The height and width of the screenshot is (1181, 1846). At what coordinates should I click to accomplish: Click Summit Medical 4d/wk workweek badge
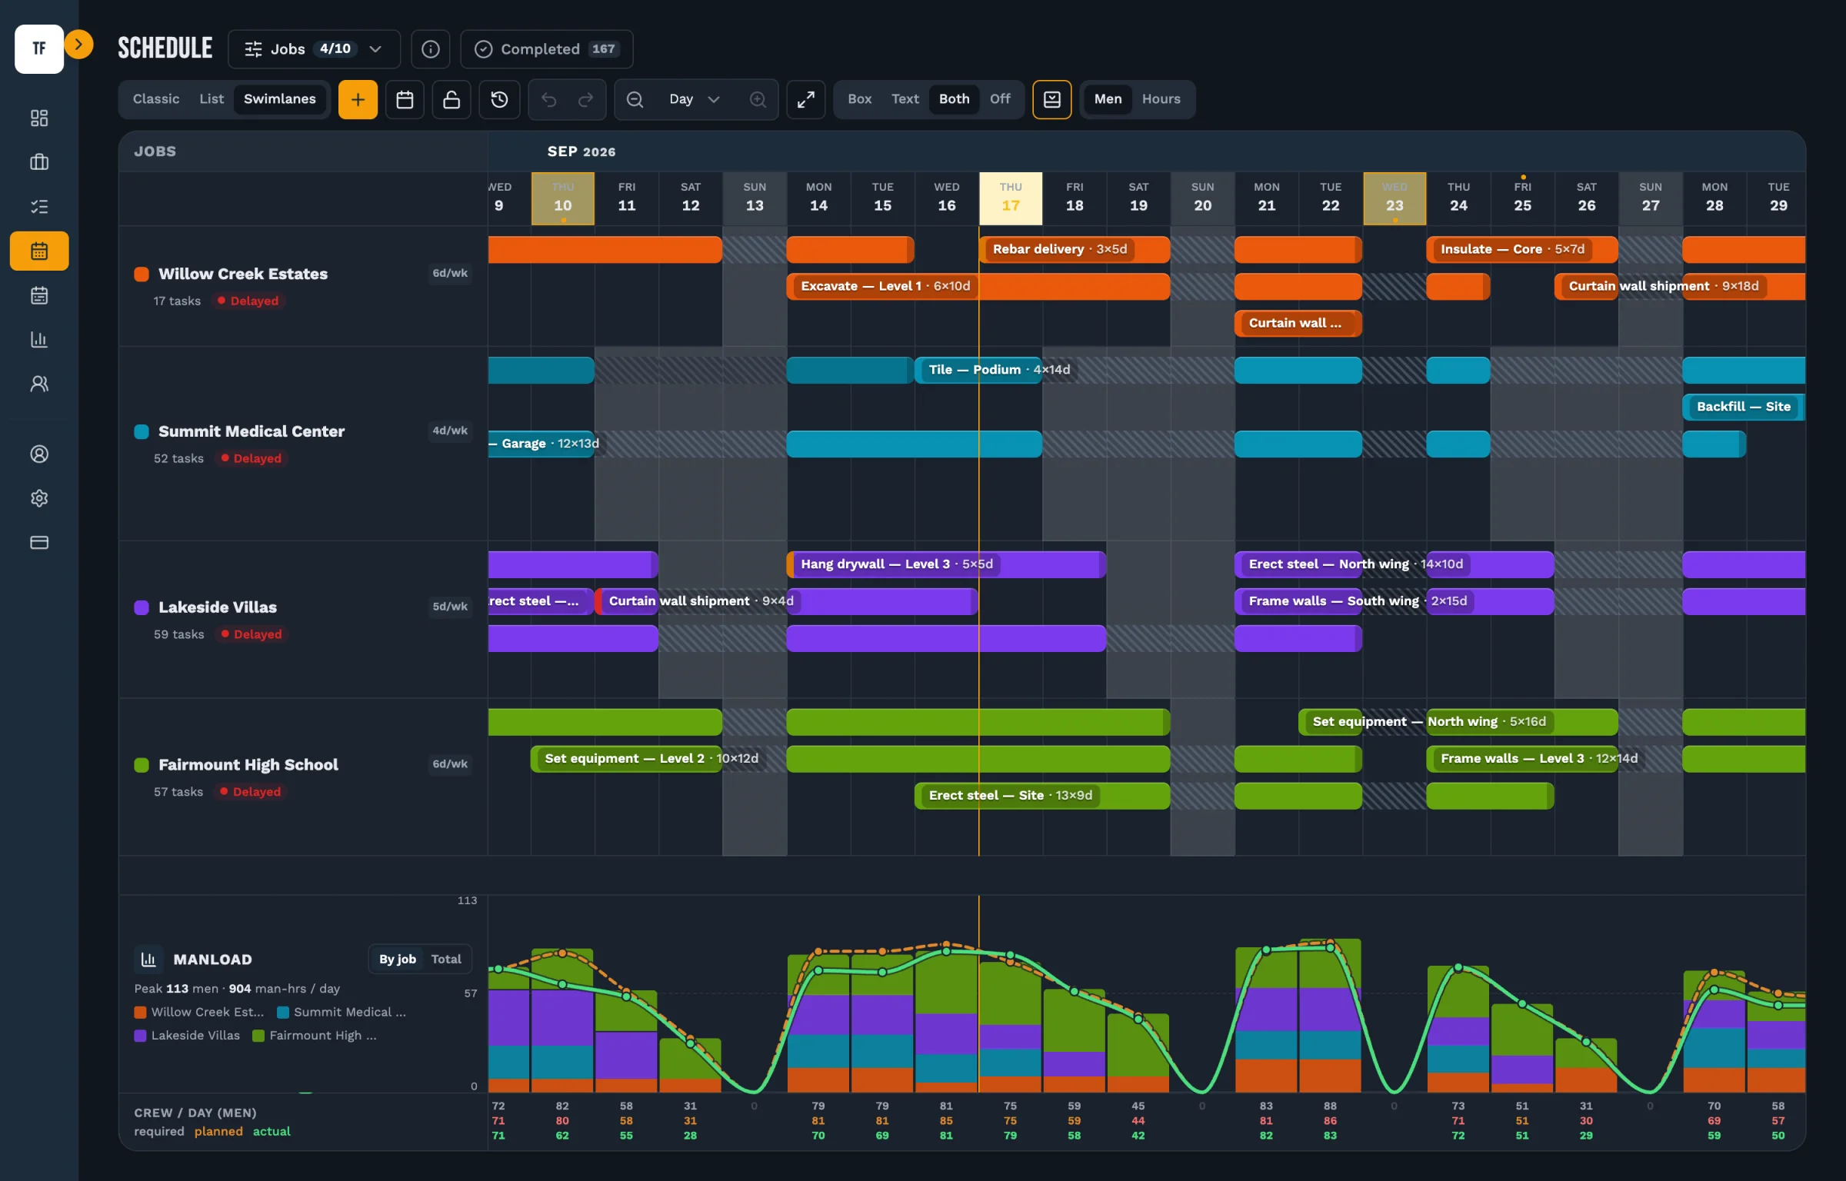click(450, 431)
